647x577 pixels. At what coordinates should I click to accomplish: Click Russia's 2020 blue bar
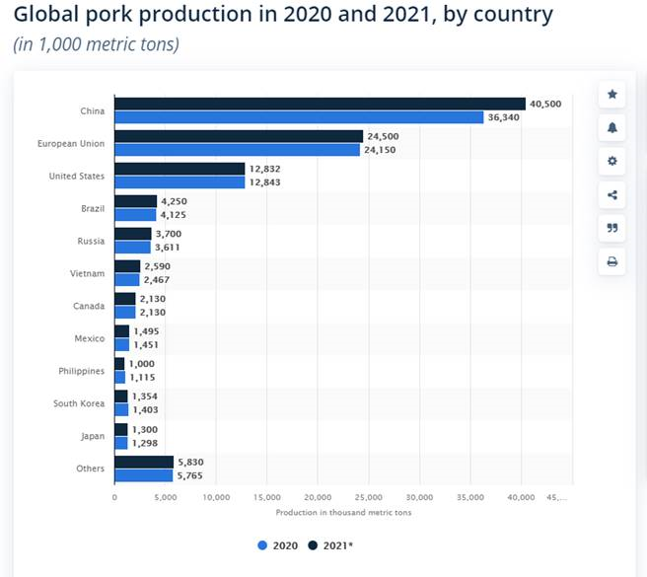(132, 248)
